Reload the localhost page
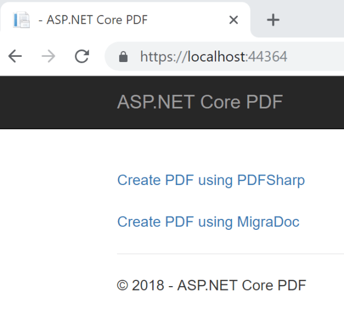The width and height of the screenshot is (344, 320). pos(82,56)
